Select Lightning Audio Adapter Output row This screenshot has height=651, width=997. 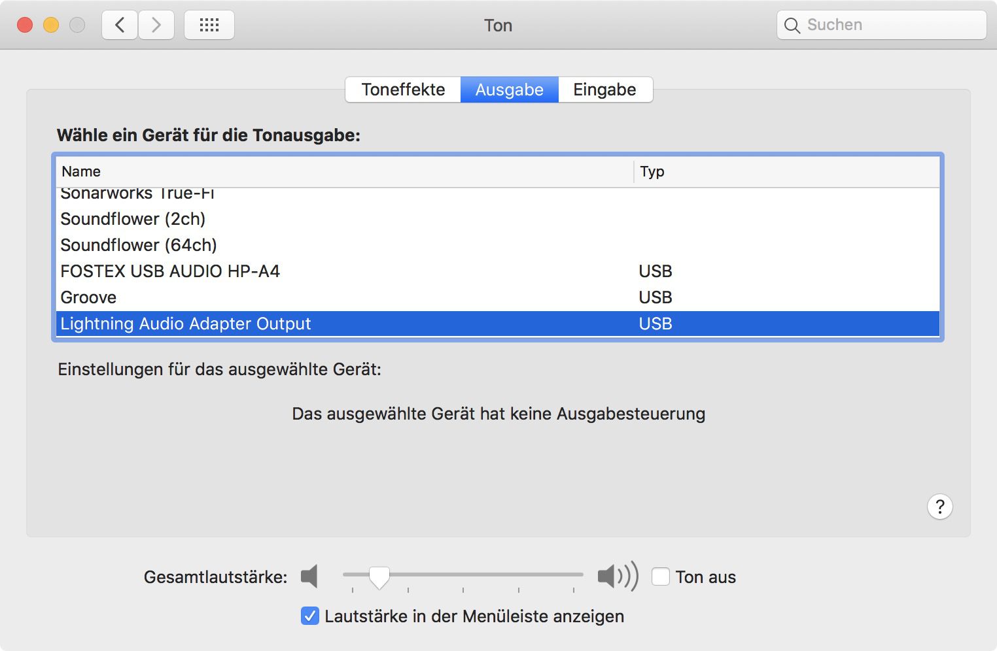186,324
